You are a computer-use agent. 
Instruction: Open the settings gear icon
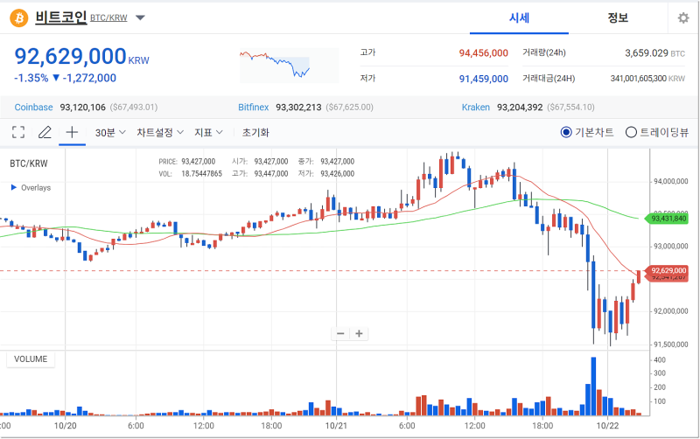coord(683,17)
